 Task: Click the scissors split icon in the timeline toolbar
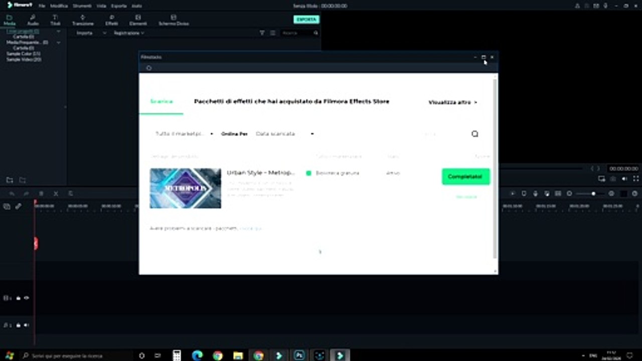(56, 194)
